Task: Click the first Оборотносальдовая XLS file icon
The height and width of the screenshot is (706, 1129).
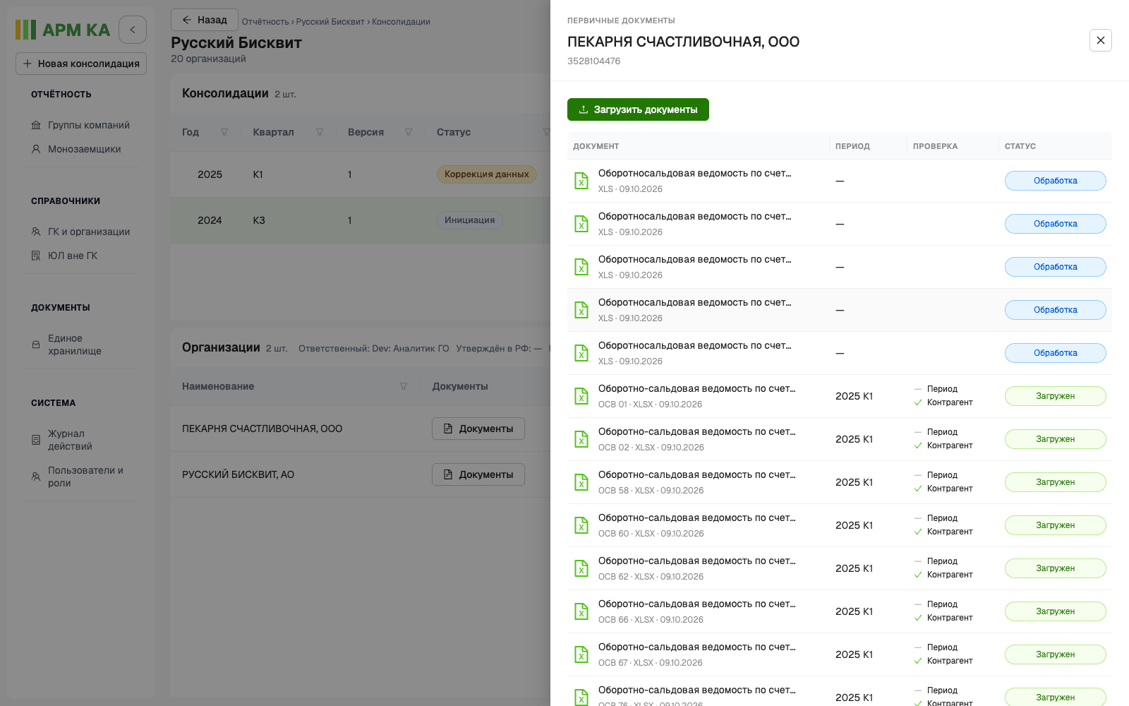Action: [581, 181]
